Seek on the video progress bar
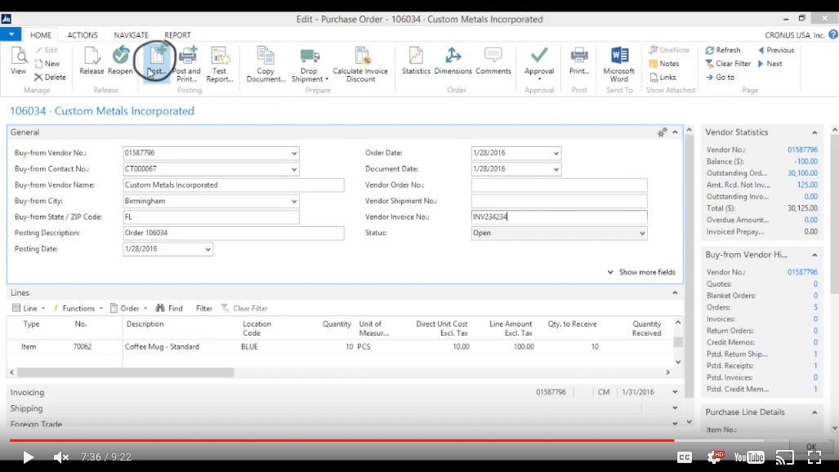Image resolution: width=839 pixels, height=472 pixels. (x=419, y=440)
